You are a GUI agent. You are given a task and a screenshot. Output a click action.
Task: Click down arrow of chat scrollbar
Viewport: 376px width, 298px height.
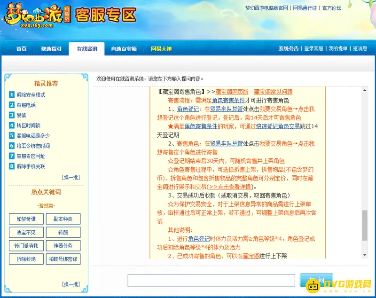click(365, 255)
